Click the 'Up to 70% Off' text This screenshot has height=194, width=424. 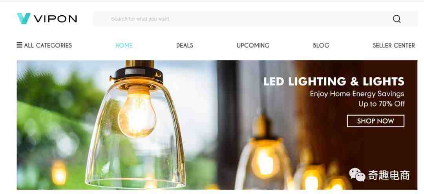(382, 103)
